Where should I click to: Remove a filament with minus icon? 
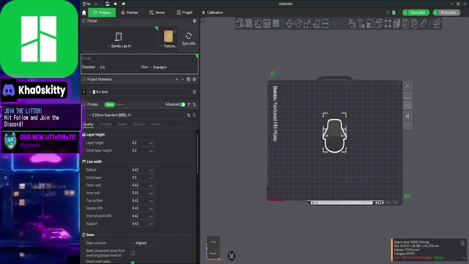point(182,79)
